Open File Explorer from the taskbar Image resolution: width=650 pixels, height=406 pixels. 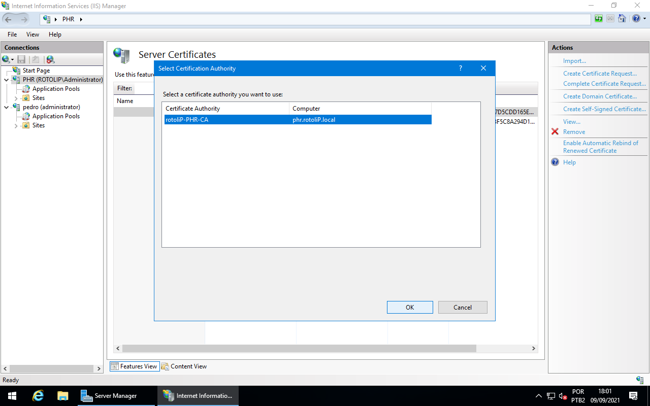(62, 396)
